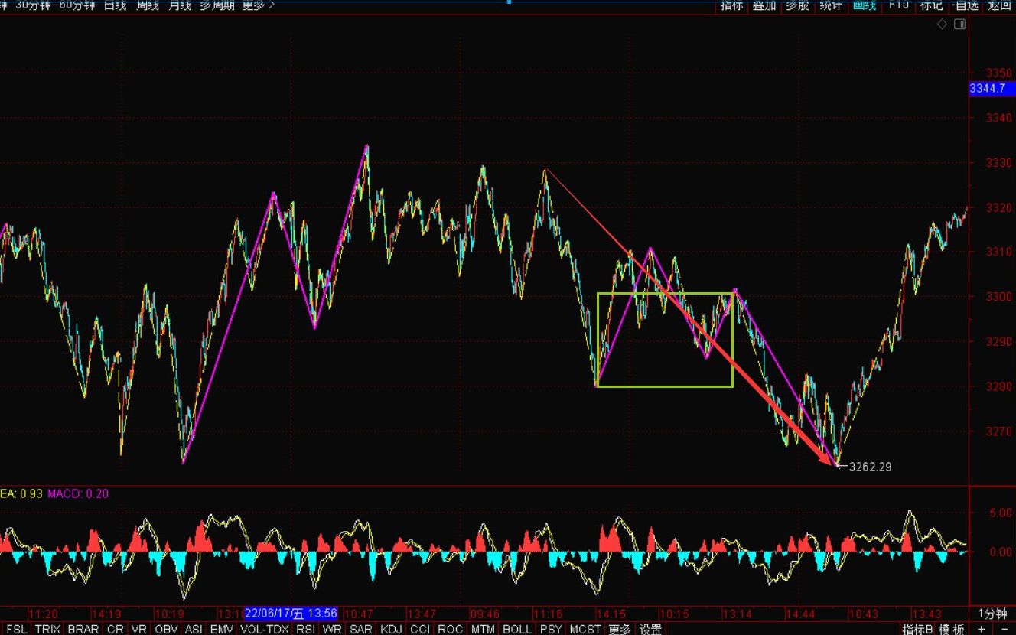Expand the 更多 indicator list at bottom
1016x635 pixels.
pyautogui.click(x=620, y=629)
